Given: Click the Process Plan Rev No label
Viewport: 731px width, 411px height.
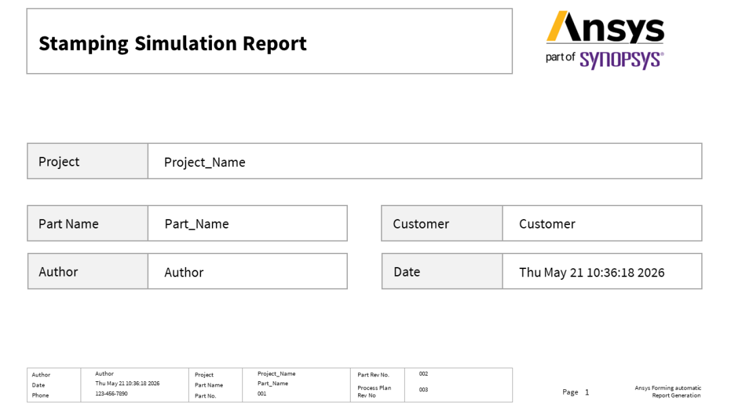Looking at the screenshot, I should click(374, 391).
